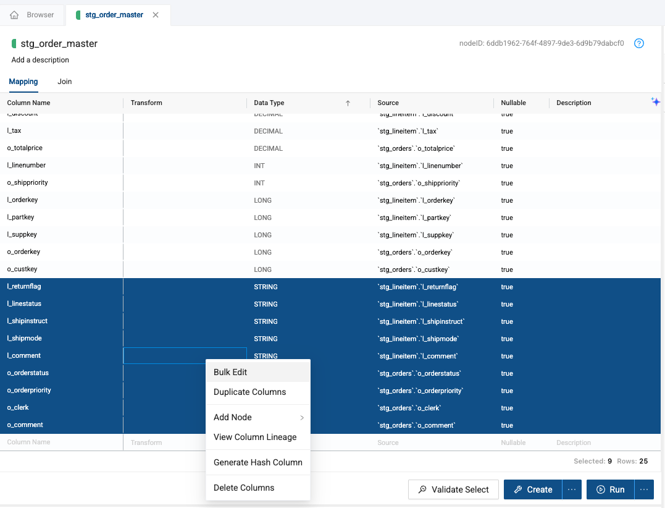Click the Validate Select button
Image resolution: width=665 pixels, height=508 pixels.
pyautogui.click(x=453, y=489)
